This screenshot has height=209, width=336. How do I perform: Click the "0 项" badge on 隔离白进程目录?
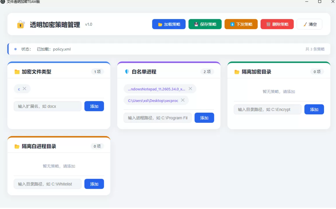tap(97, 146)
